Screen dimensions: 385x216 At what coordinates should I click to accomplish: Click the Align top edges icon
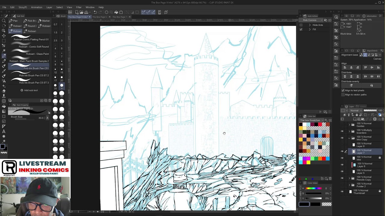365,67
